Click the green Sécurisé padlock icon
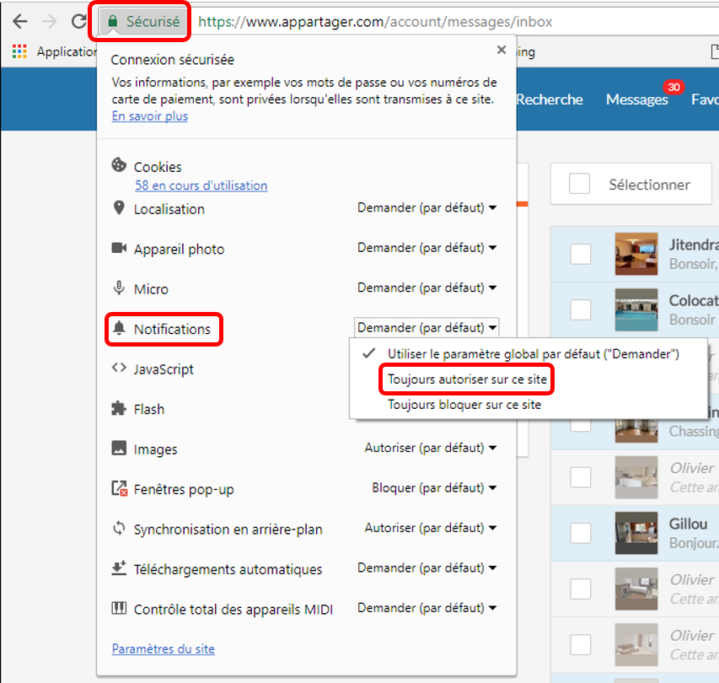The image size is (719, 683). click(112, 22)
